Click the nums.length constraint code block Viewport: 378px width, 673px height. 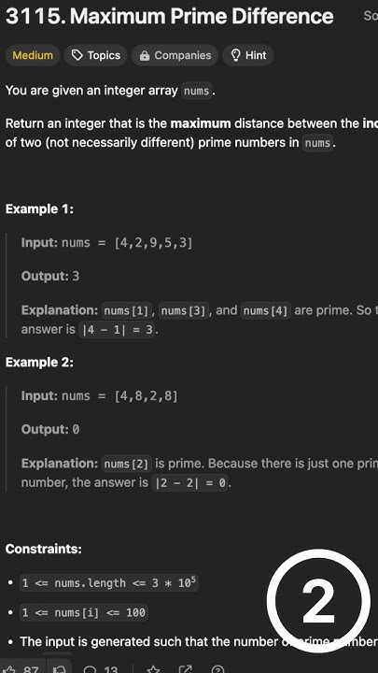pos(109,582)
